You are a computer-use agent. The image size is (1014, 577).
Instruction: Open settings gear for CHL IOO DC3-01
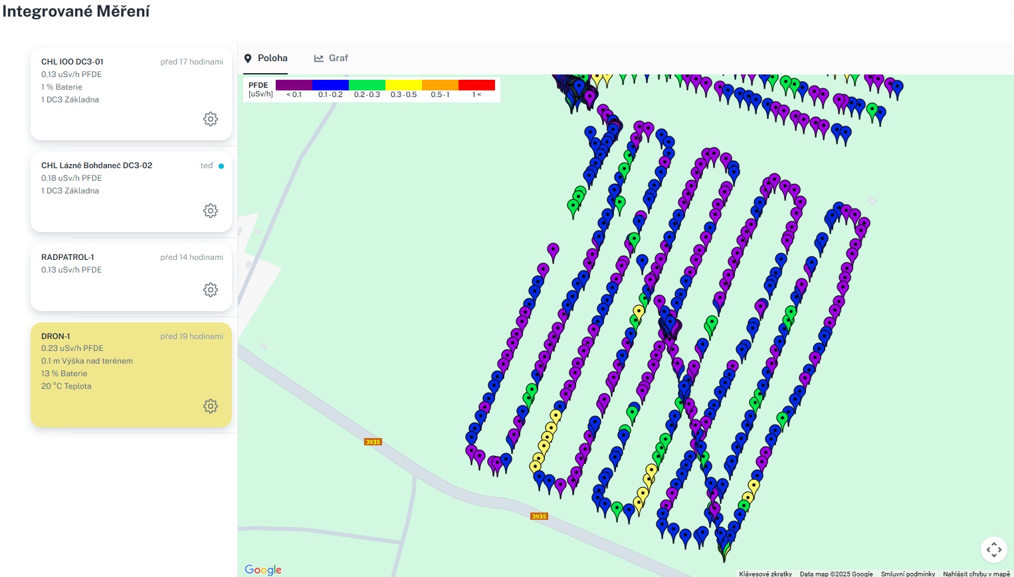[x=211, y=119]
